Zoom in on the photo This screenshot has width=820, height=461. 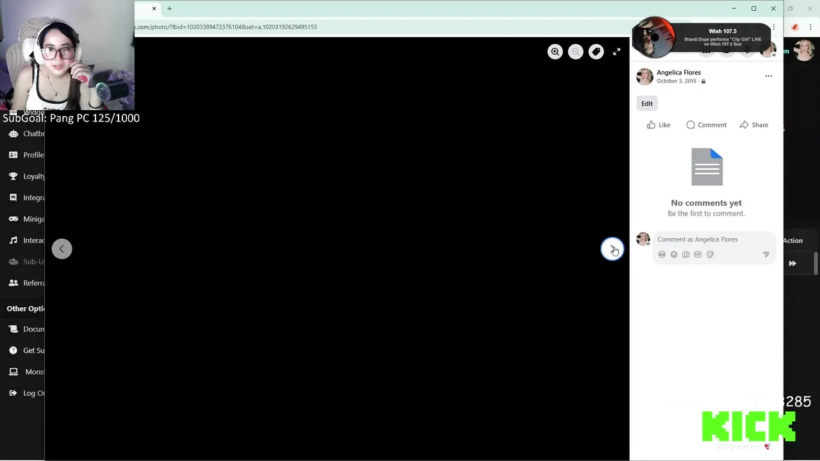pos(555,52)
